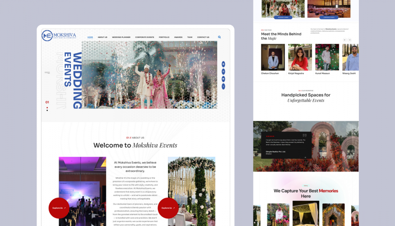The height and width of the screenshot is (226, 395).
Task: Open the ABOUT US nav item
Action: point(102,37)
